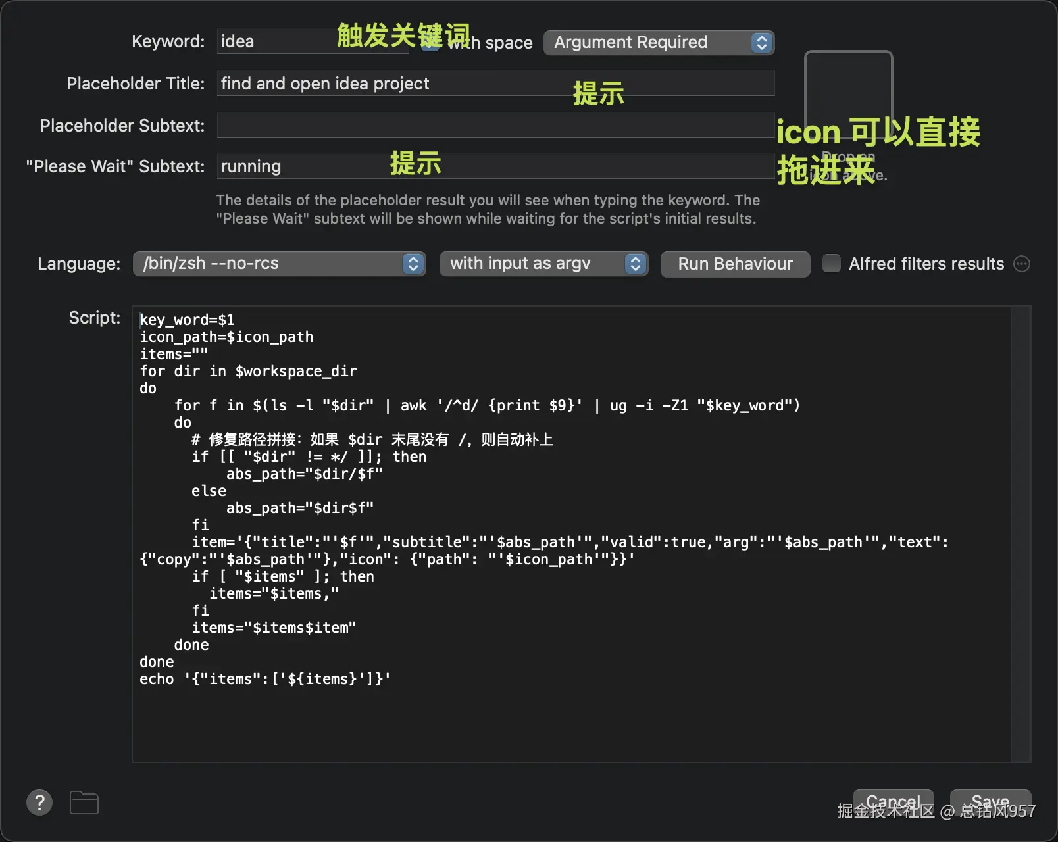Image resolution: width=1058 pixels, height=842 pixels.
Task: Click the icon drop well
Action: point(848,95)
